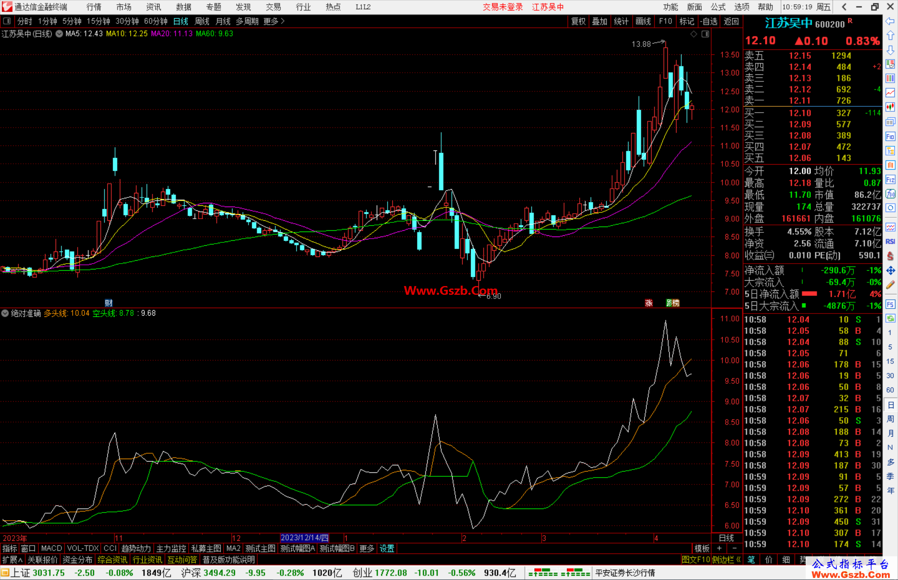This screenshot has height=580, width=898.
Task: Click the 财 marker on the chart timeline
Action: (109, 303)
